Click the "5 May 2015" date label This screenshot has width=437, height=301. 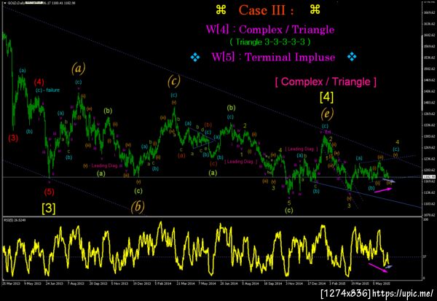tap(381, 284)
